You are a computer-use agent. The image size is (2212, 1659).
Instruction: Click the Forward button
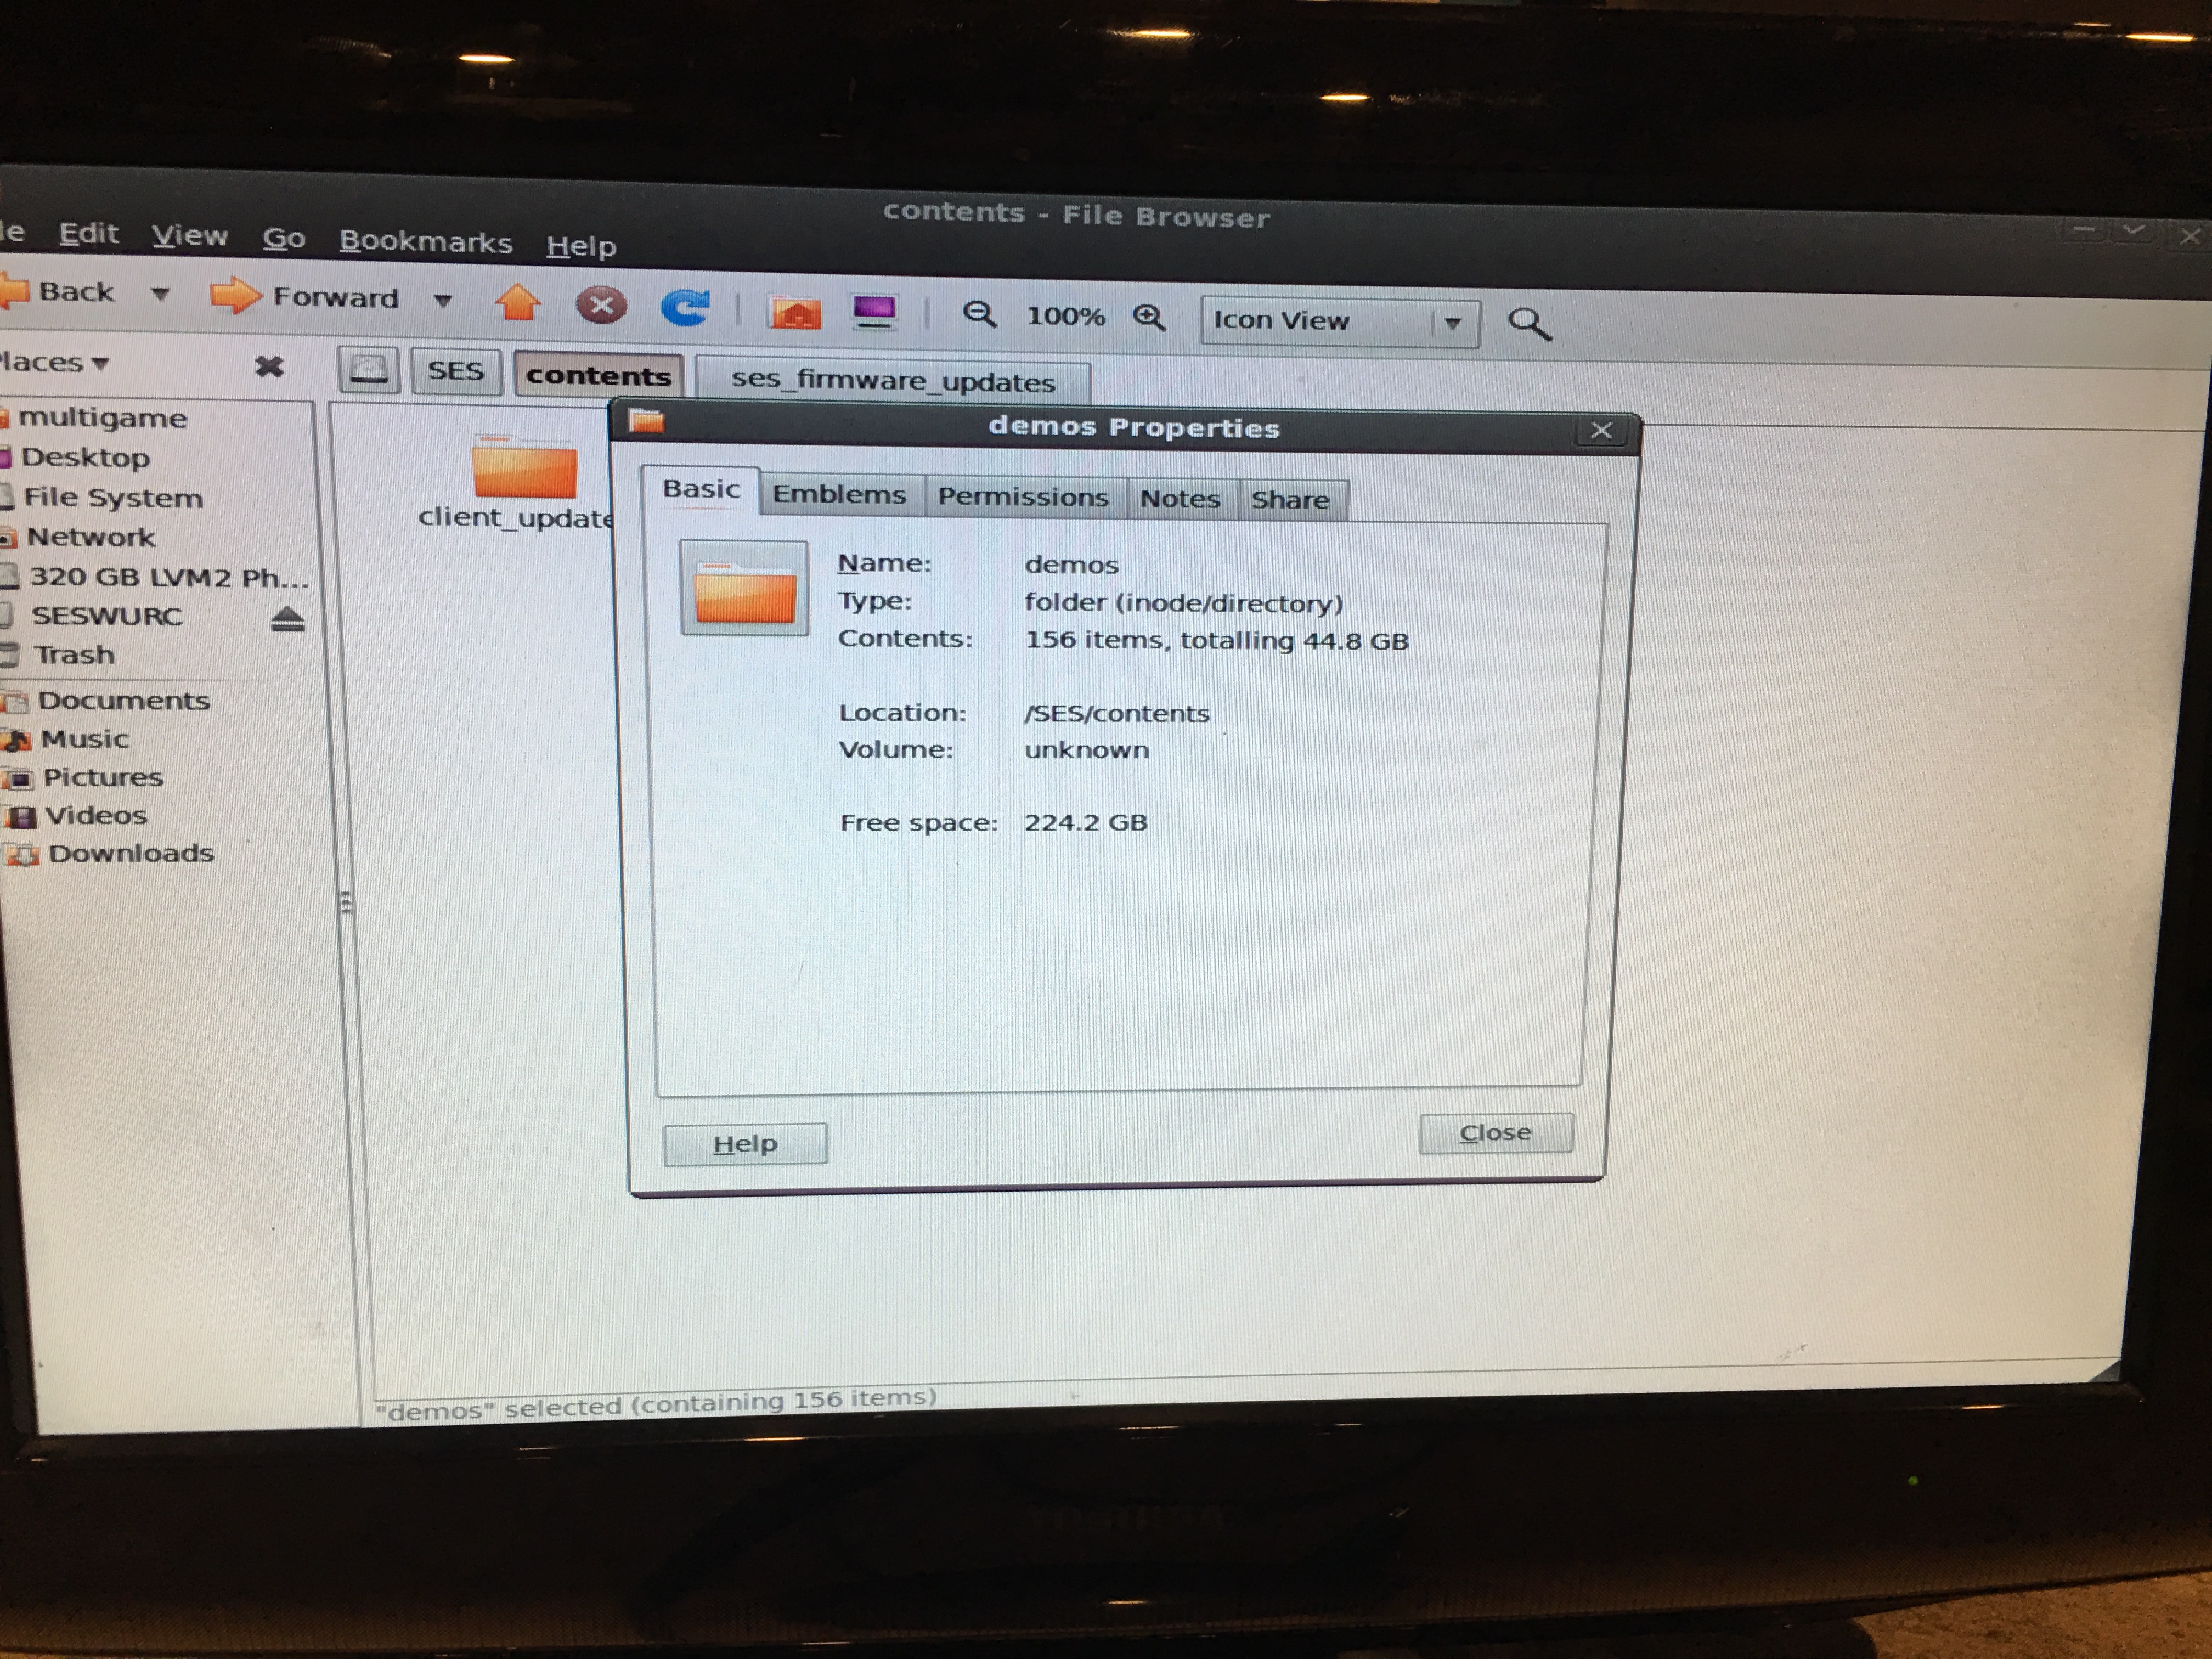pos(305,297)
